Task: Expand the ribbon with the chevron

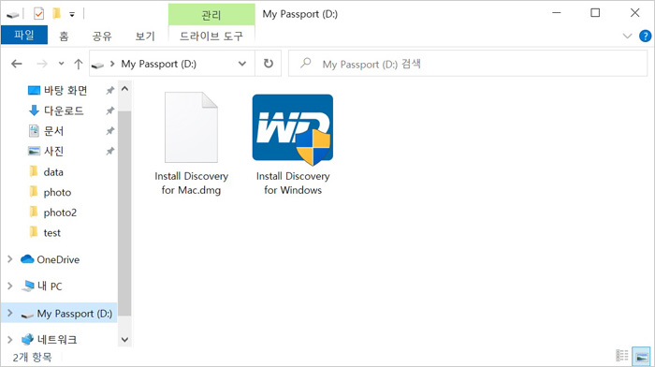Action: click(x=627, y=36)
